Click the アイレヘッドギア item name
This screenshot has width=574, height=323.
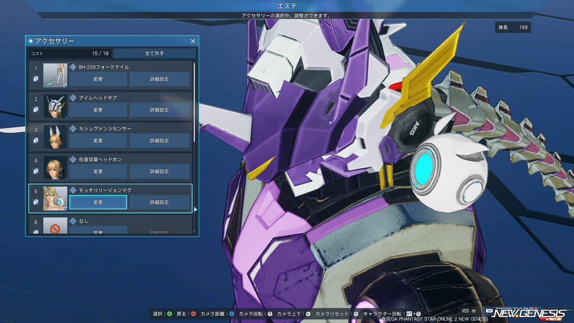point(98,97)
